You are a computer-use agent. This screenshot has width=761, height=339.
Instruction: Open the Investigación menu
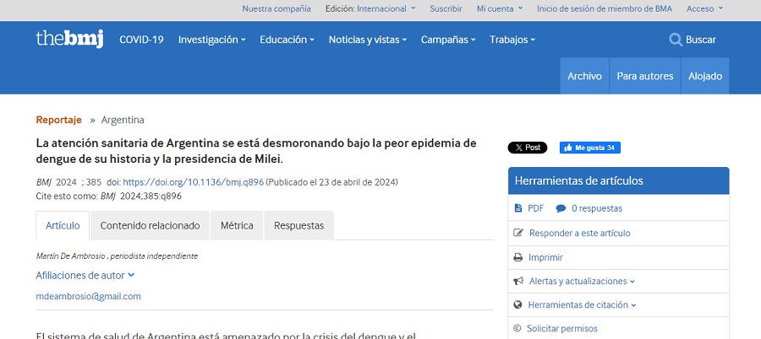coord(211,40)
